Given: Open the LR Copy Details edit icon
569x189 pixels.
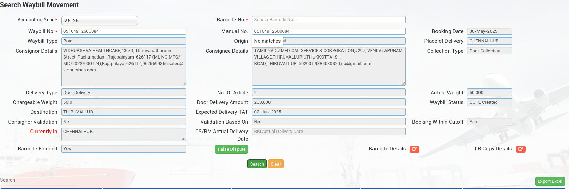Looking at the screenshot, I should coord(520,149).
